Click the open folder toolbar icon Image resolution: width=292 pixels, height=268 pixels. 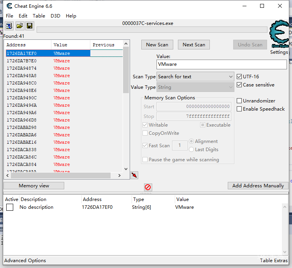coord(19,26)
